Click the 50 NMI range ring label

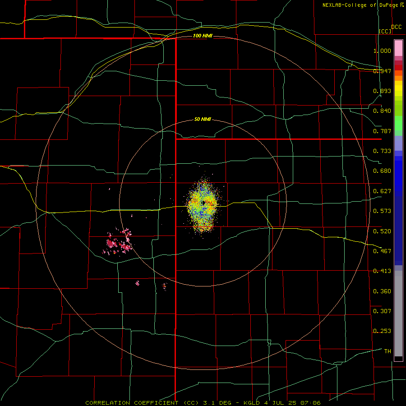pos(203,119)
